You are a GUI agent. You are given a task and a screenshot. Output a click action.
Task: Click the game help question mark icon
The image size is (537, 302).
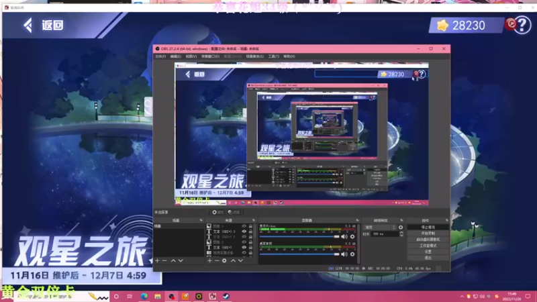[x=523, y=25]
